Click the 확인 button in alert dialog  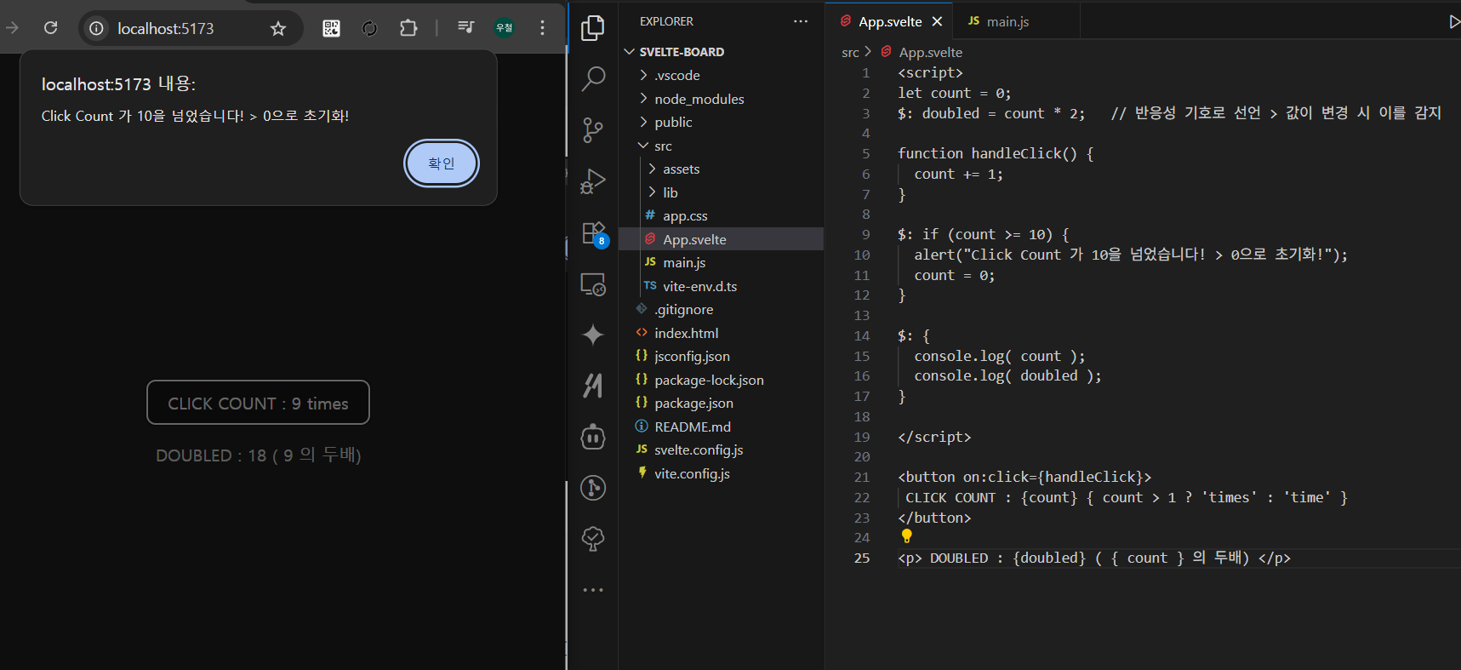(441, 163)
